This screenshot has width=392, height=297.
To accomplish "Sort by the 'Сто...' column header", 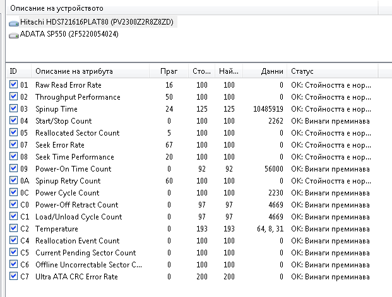I will point(201,71).
